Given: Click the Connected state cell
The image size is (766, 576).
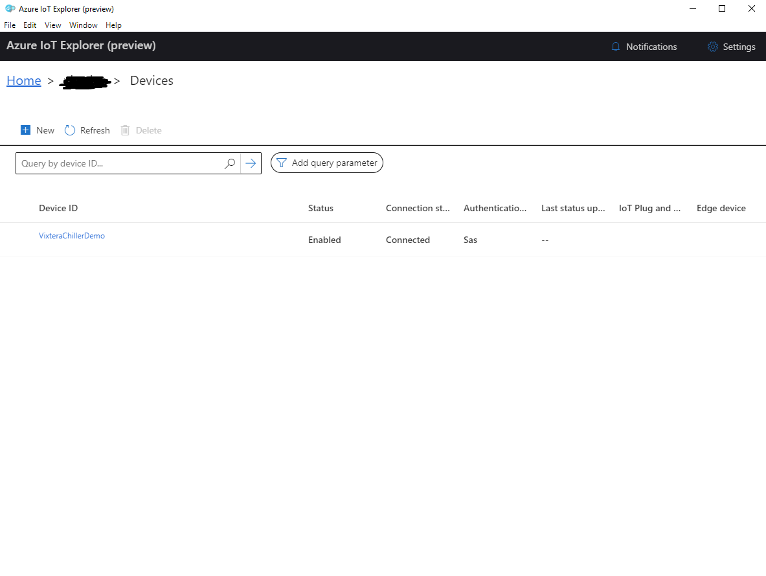Looking at the screenshot, I should tap(408, 240).
